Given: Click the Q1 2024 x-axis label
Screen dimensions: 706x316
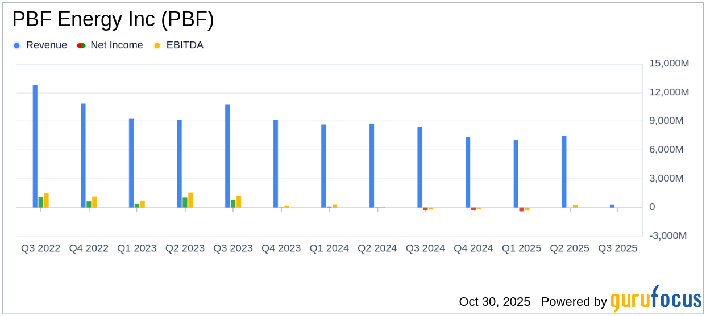Looking at the screenshot, I should (329, 248).
